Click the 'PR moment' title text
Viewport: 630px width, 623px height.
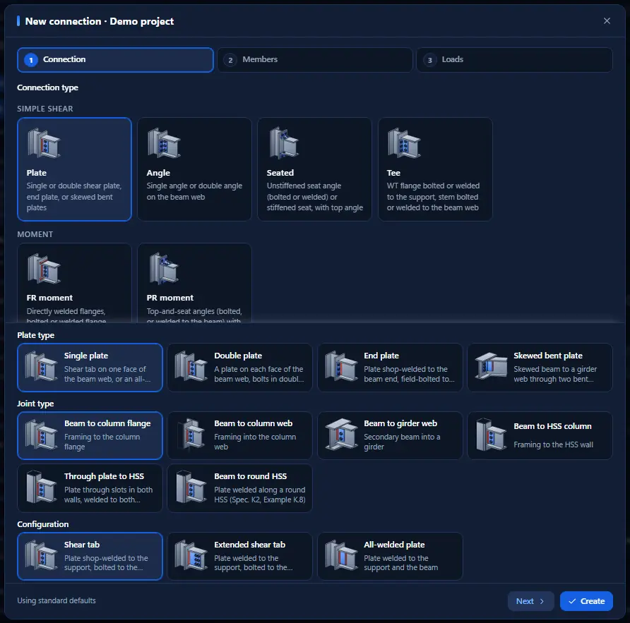(x=170, y=298)
